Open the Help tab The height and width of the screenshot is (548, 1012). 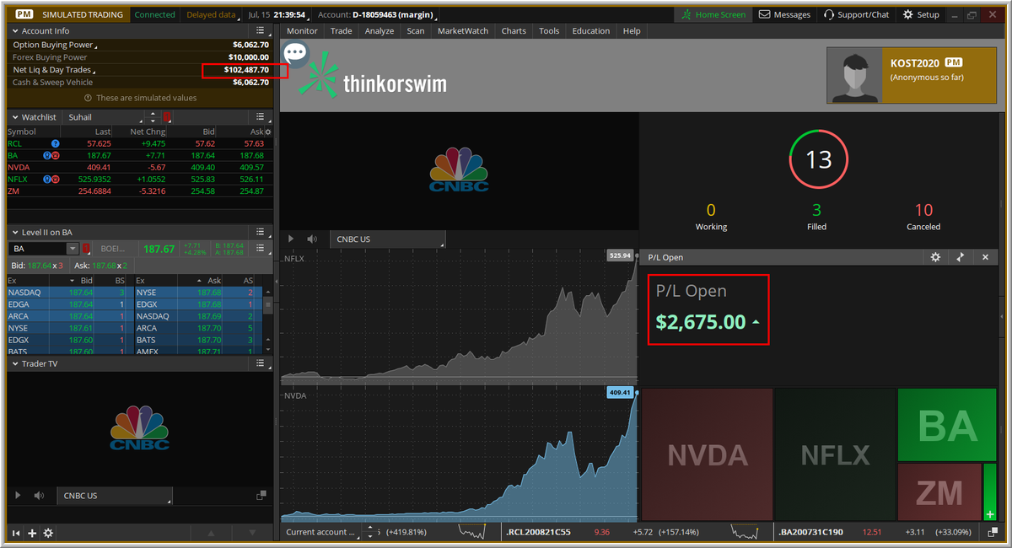coord(632,31)
